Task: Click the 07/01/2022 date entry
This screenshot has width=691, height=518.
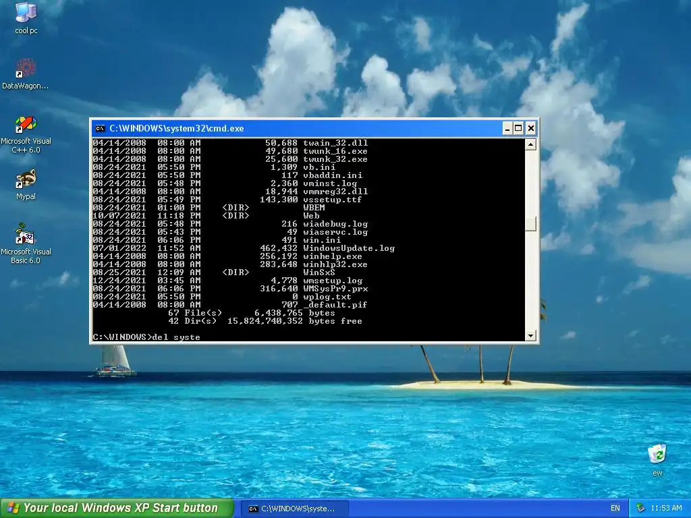Action: pyautogui.click(x=119, y=248)
